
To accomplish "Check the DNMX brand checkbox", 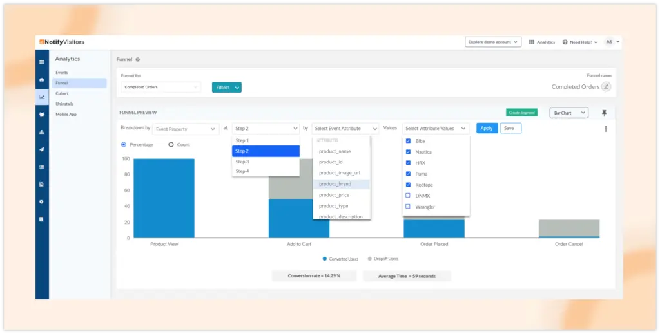I will [x=407, y=196].
